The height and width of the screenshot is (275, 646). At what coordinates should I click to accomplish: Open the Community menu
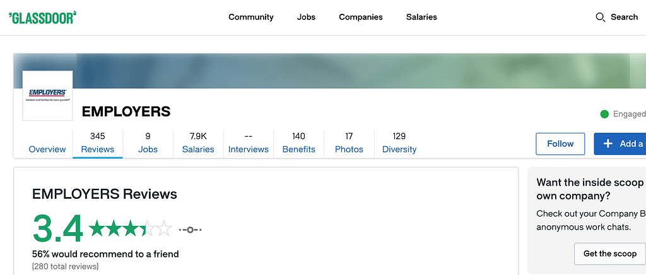(x=251, y=17)
